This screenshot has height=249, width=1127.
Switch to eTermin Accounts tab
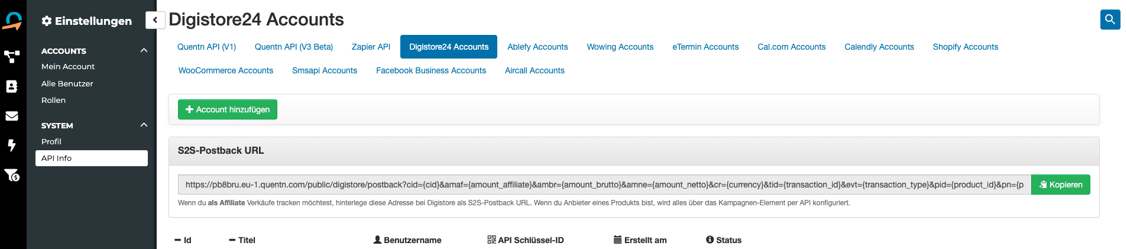coord(705,47)
